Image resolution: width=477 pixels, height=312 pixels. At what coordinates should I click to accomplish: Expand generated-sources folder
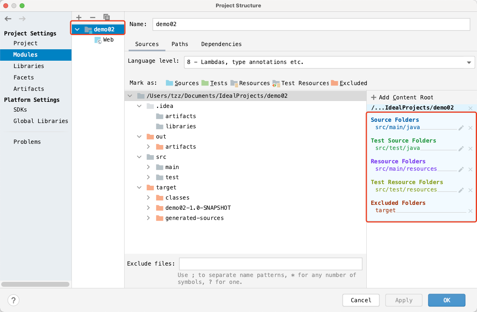pyautogui.click(x=148, y=218)
